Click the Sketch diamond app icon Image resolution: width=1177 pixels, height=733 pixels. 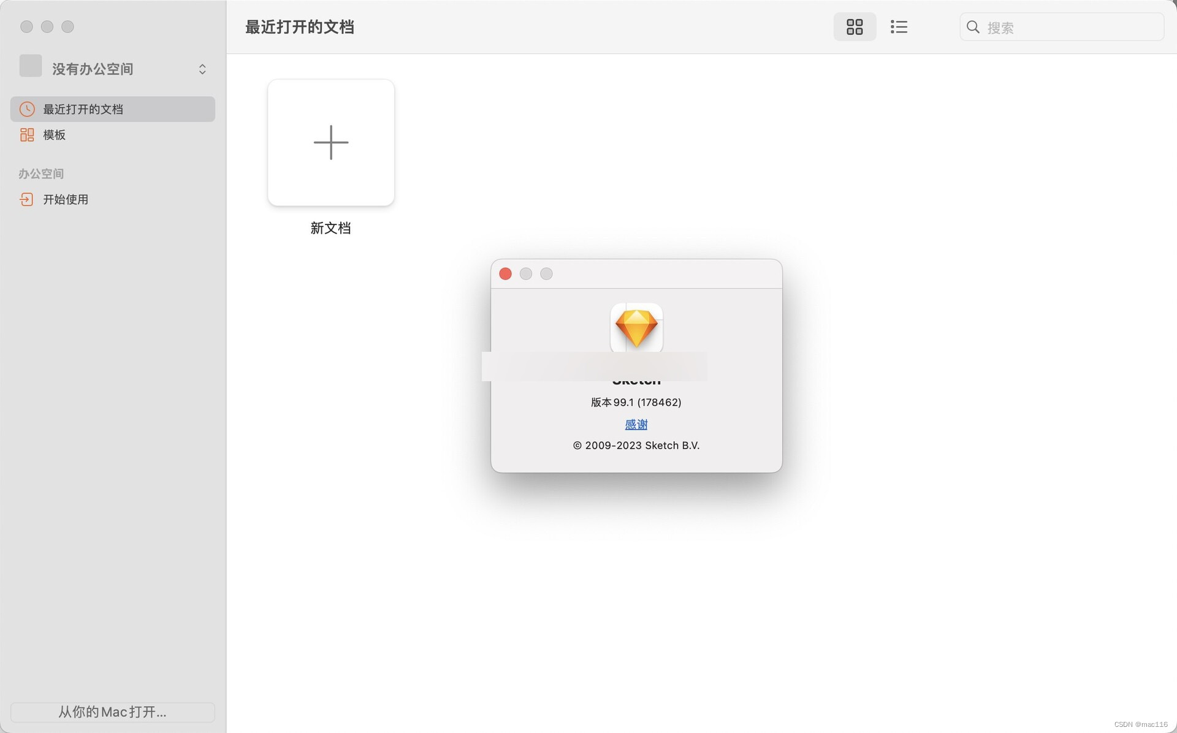[636, 328]
